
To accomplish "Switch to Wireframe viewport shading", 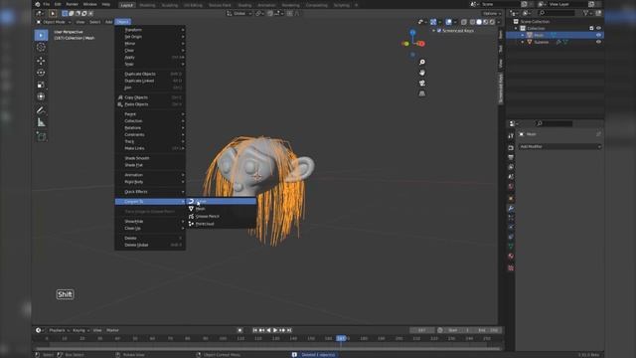I will (x=473, y=22).
